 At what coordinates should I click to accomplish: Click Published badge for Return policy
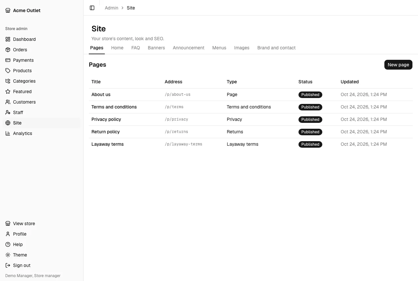[x=310, y=132]
